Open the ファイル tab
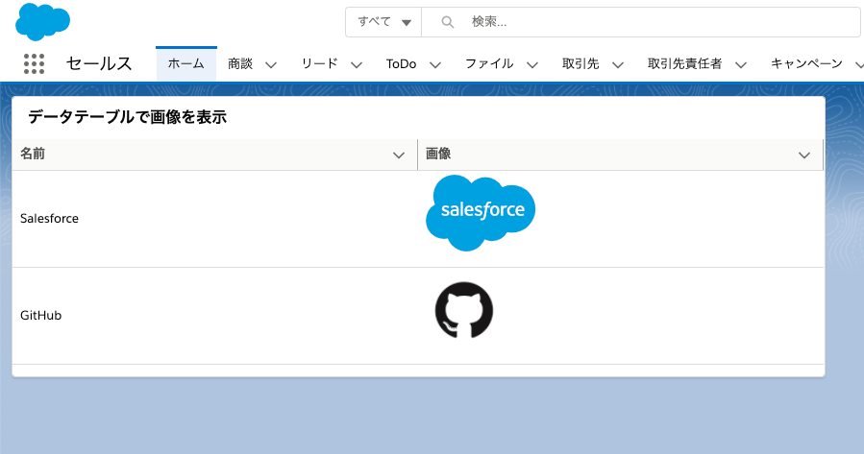 [489, 64]
